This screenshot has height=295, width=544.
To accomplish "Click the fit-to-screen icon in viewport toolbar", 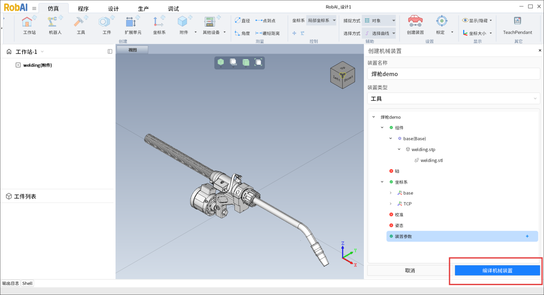I will pyautogui.click(x=258, y=62).
